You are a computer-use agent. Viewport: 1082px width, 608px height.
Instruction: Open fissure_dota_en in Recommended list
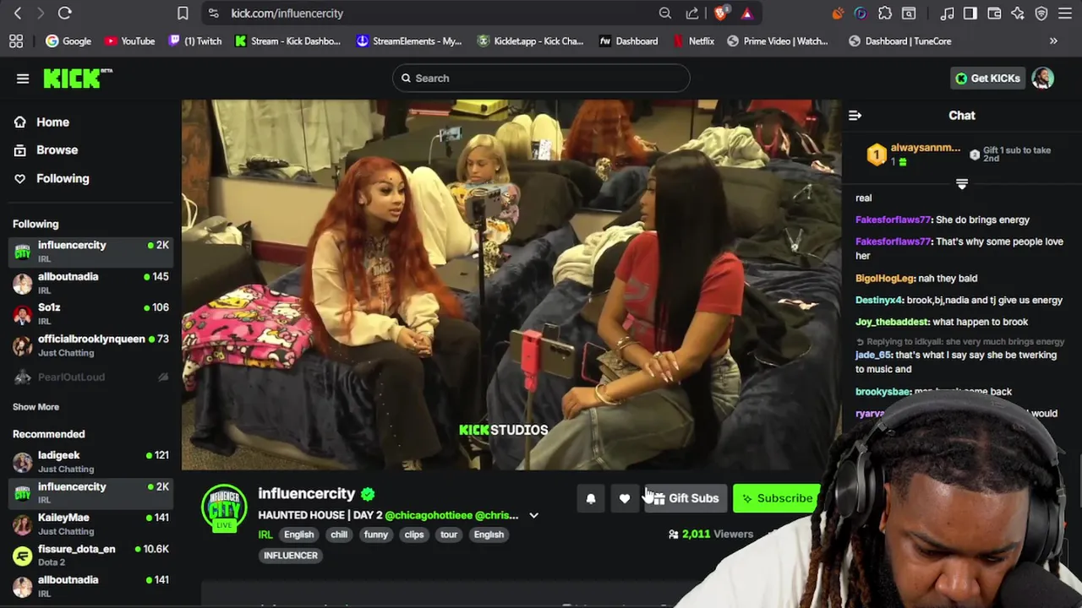(90, 556)
